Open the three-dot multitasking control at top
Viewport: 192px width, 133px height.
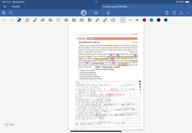96,2
